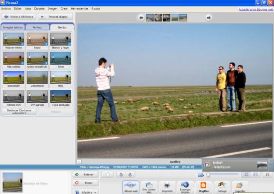
Task: Open the Vista menu
Action: coord(28,8)
